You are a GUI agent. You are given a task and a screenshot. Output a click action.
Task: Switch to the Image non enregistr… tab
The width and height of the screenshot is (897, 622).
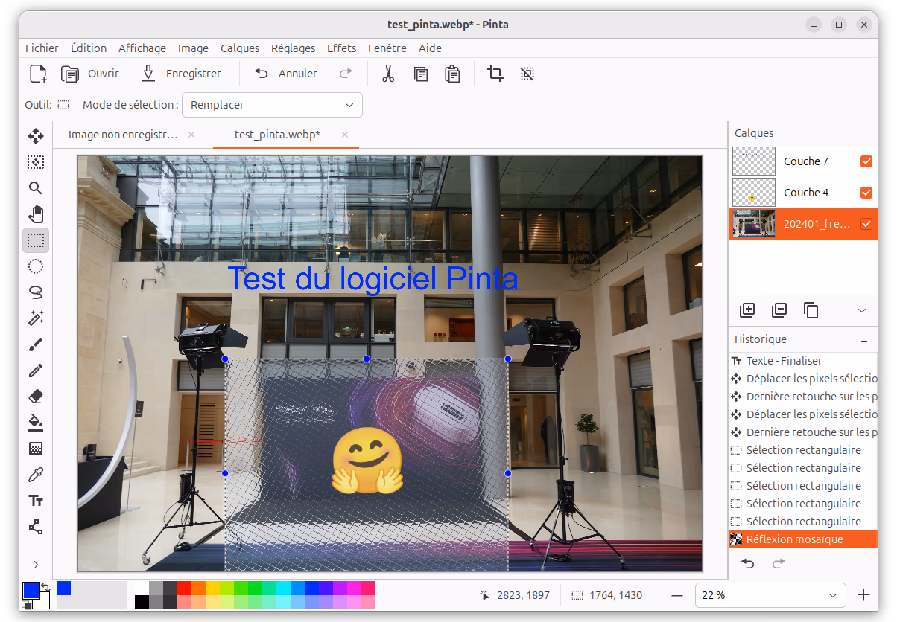click(x=123, y=135)
